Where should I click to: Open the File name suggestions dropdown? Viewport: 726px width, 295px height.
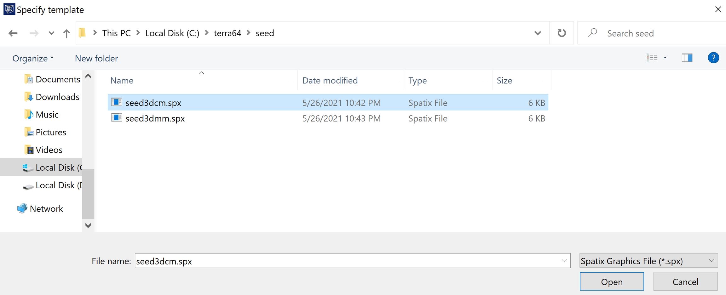564,261
